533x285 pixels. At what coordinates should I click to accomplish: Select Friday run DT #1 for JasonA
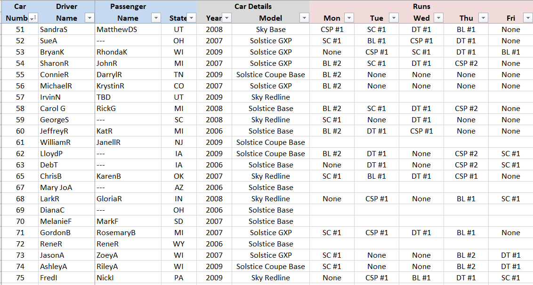510,255
